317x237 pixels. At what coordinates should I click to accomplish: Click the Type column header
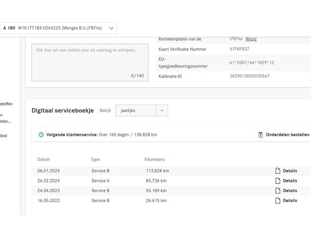95,159
